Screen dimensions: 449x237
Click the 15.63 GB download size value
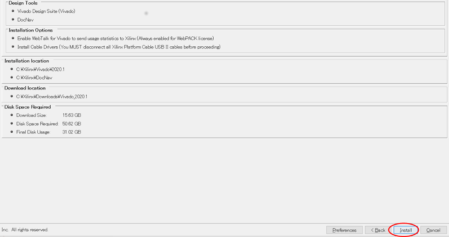pyautogui.click(x=72, y=115)
